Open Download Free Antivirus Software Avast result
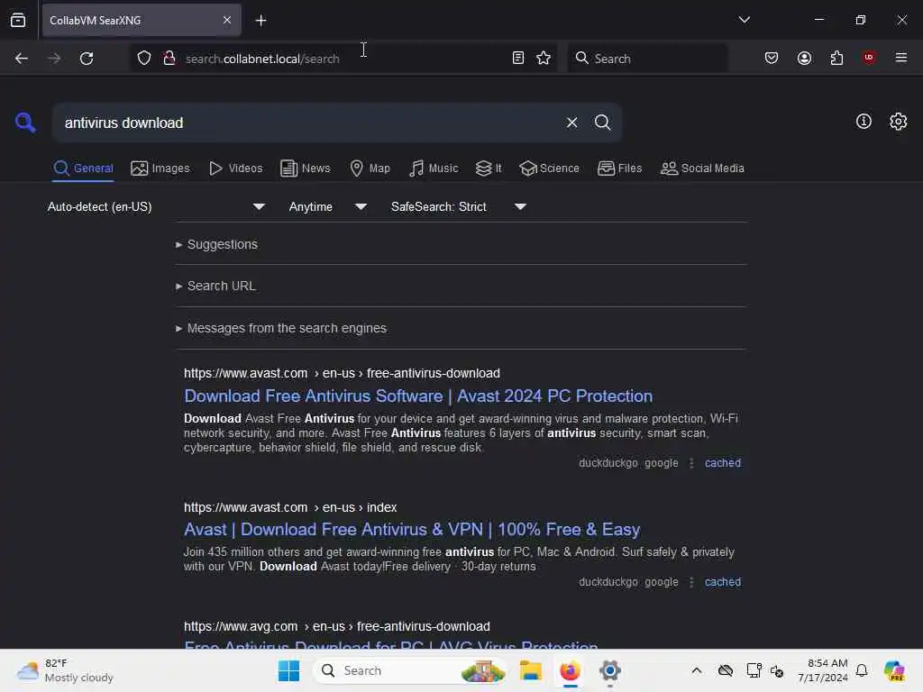The image size is (923, 692). pos(418,396)
